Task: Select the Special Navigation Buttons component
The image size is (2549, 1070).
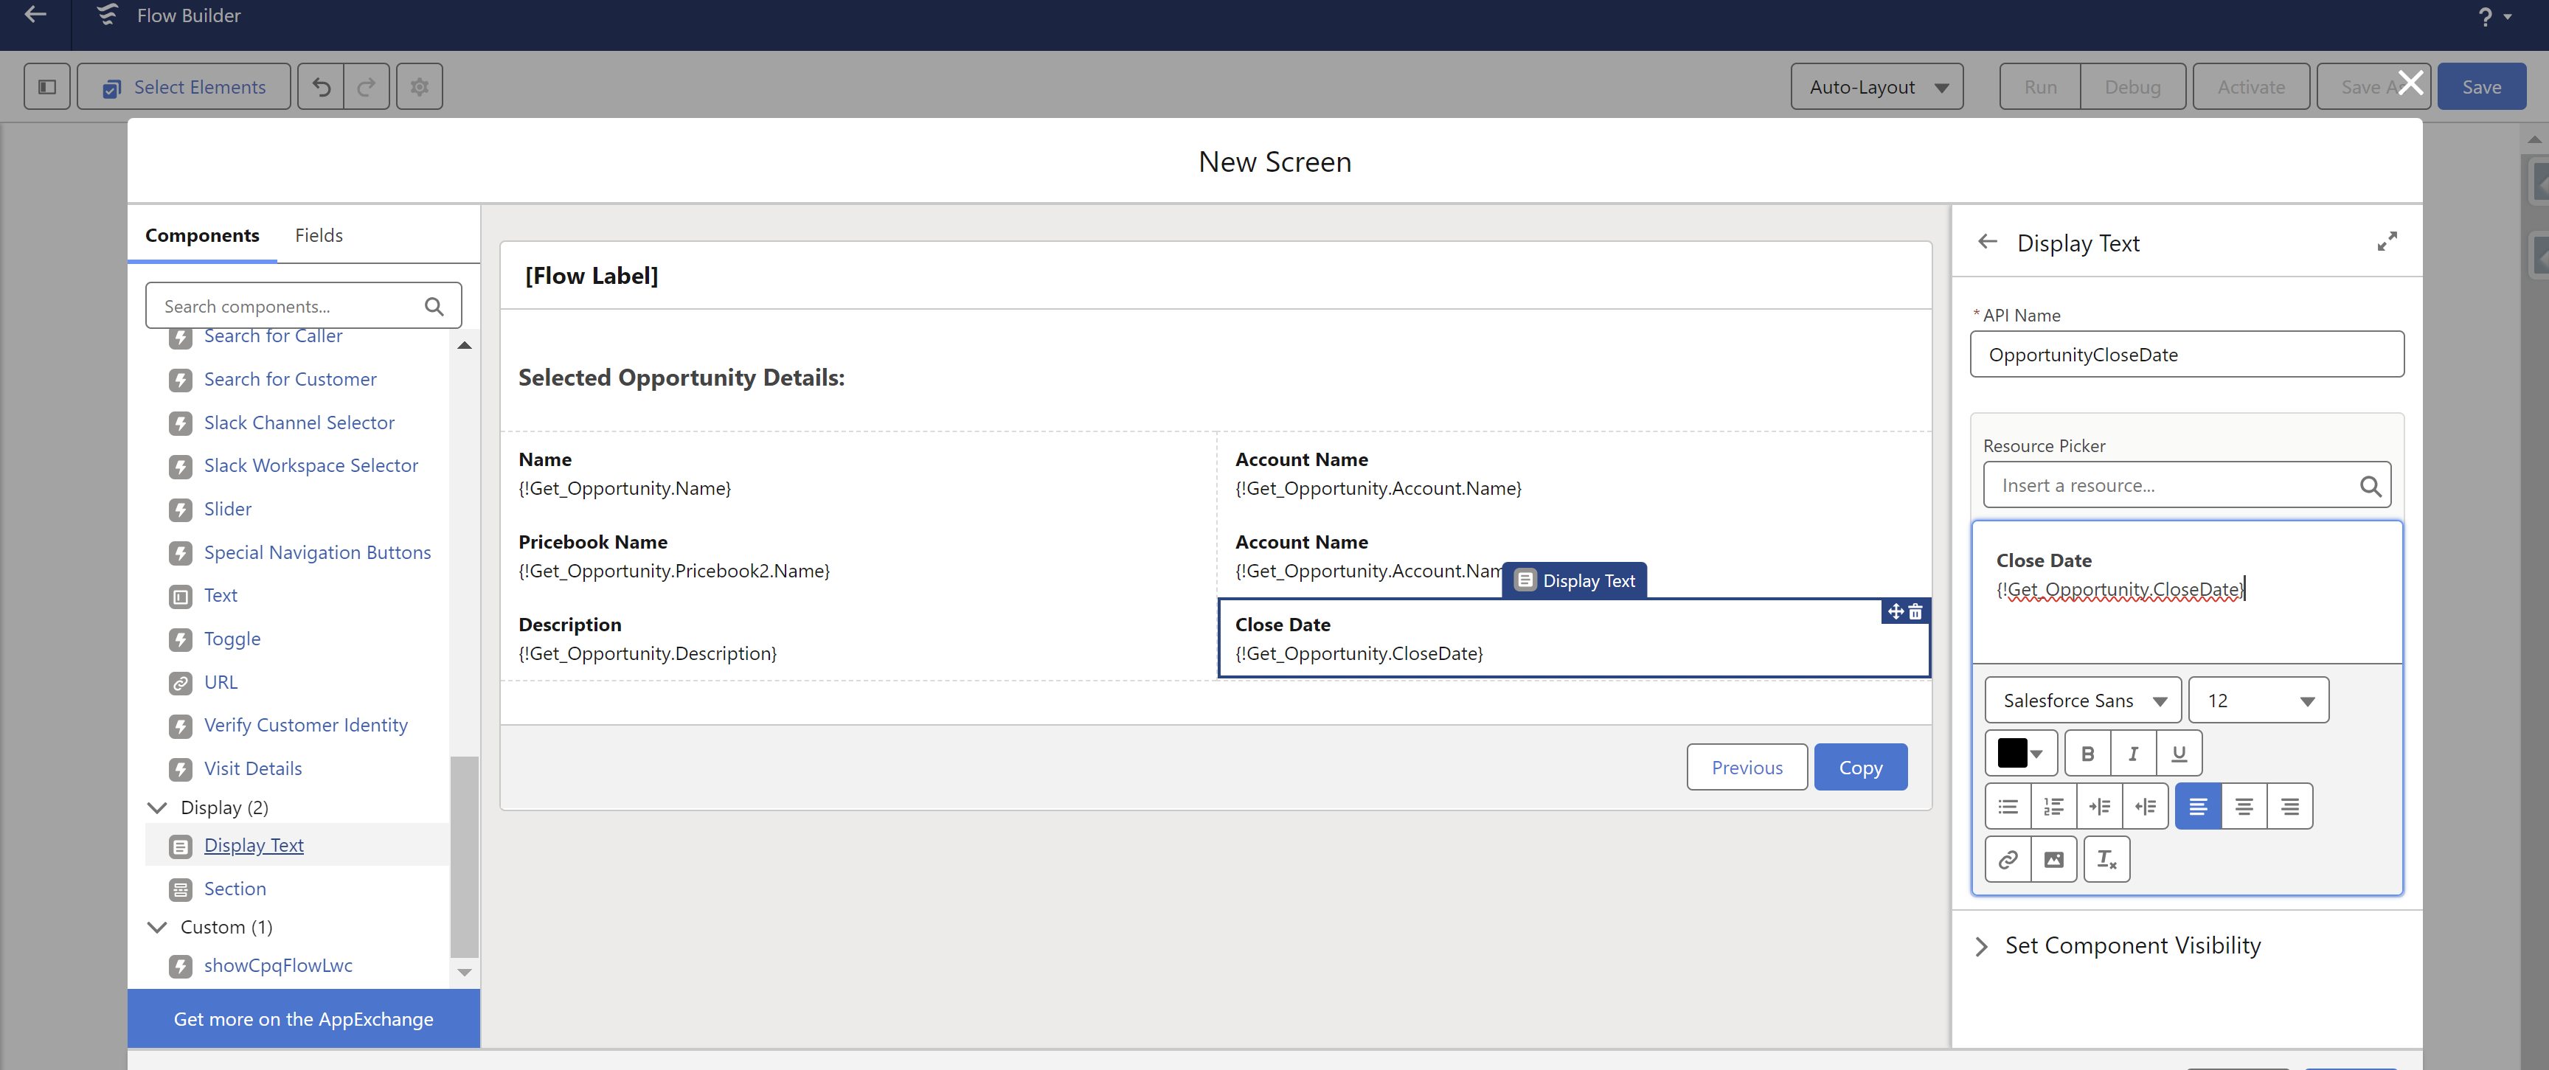Action: click(x=316, y=553)
